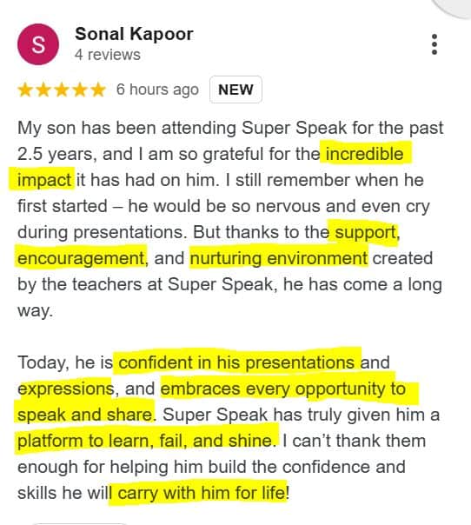Click the pink S profile avatar
The height and width of the screenshot is (525, 471).
coord(38,44)
